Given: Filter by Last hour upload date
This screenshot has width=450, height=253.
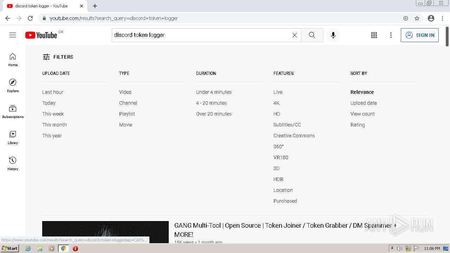Looking at the screenshot, I should [53, 92].
